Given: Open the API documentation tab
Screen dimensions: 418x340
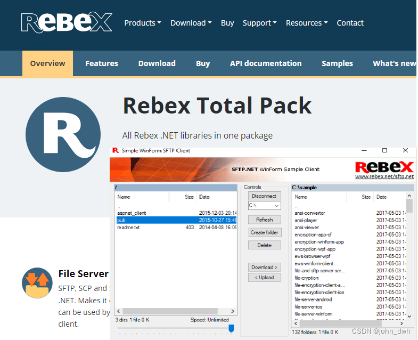Looking at the screenshot, I should pyautogui.click(x=266, y=63).
